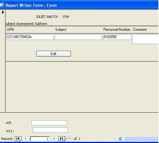Screen dimensions: 159x143
Task: Go to the next record
Action: click(54, 139)
